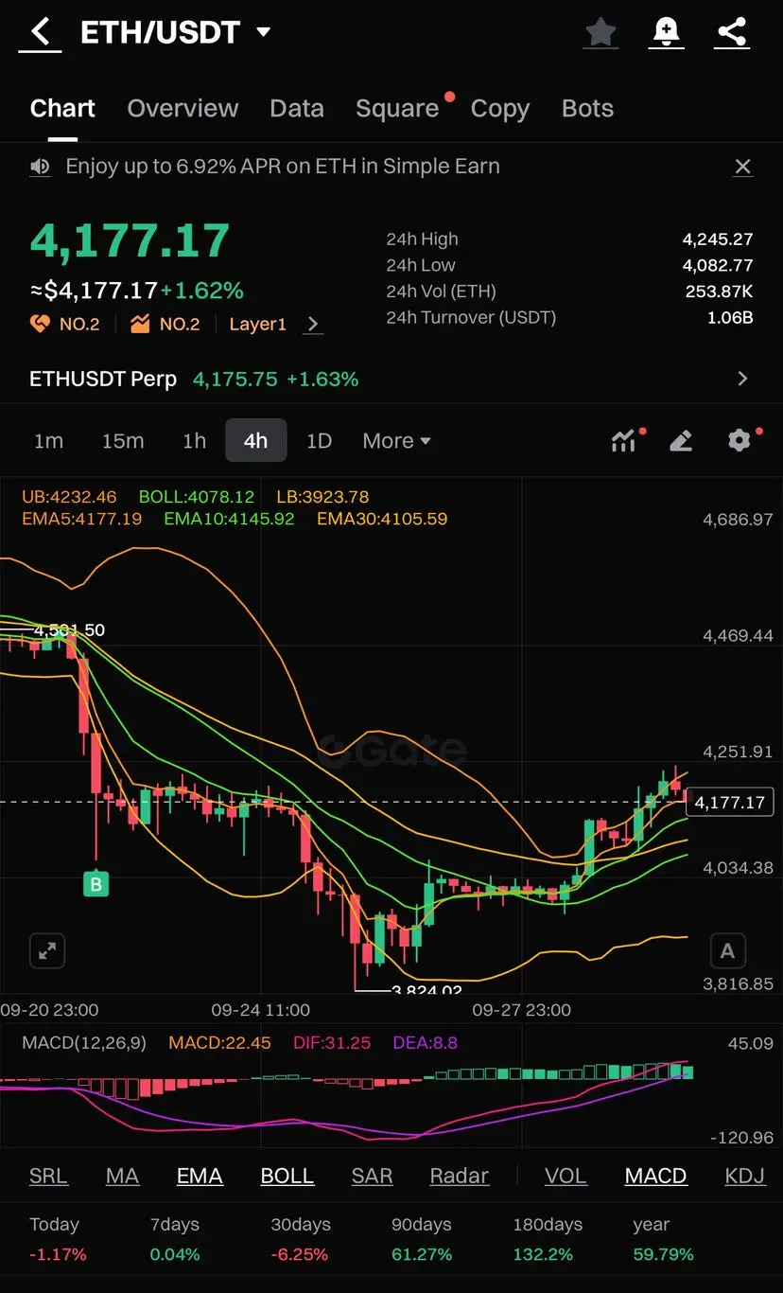Toggle the Radar indicator

pyautogui.click(x=459, y=1177)
